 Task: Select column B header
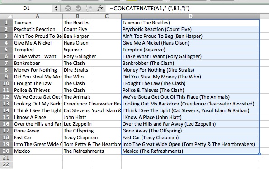pyautogui.click(x=77, y=16)
